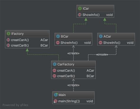140x109 pixels.
Task: Click the CarFactory node title
Action: [66, 64]
